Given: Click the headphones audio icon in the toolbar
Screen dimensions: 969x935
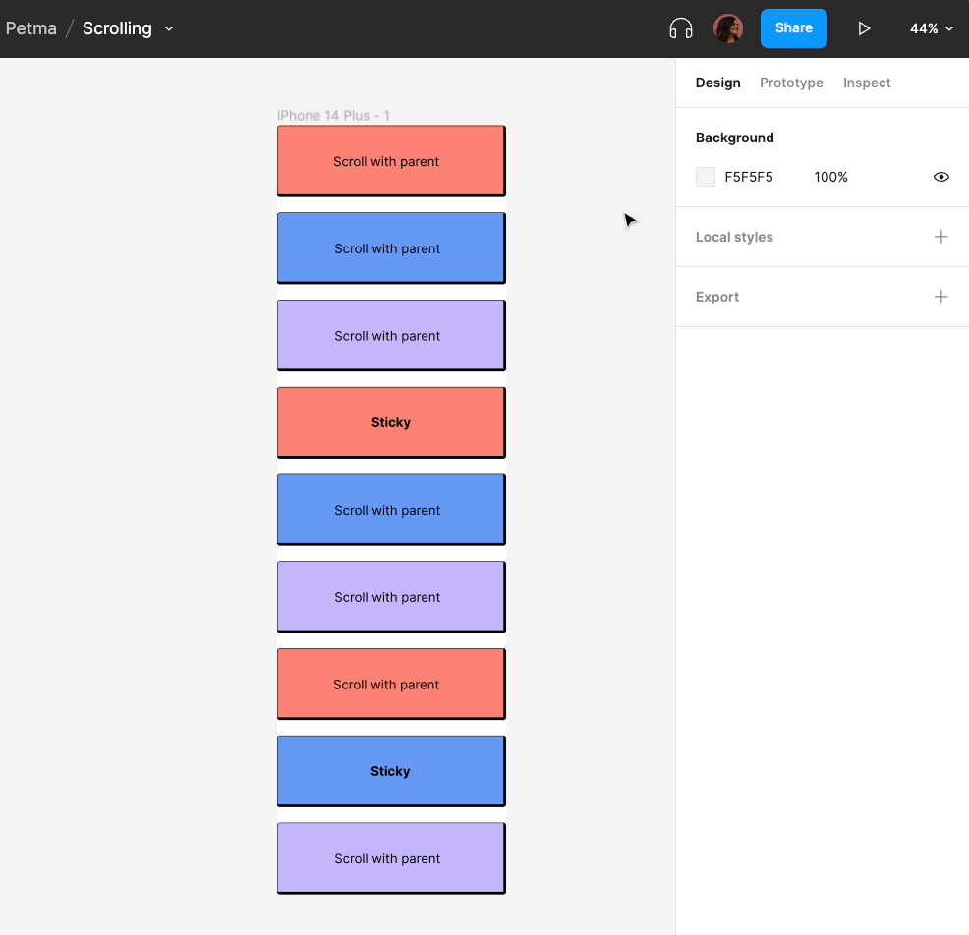Looking at the screenshot, I should [x=680, y=28].
